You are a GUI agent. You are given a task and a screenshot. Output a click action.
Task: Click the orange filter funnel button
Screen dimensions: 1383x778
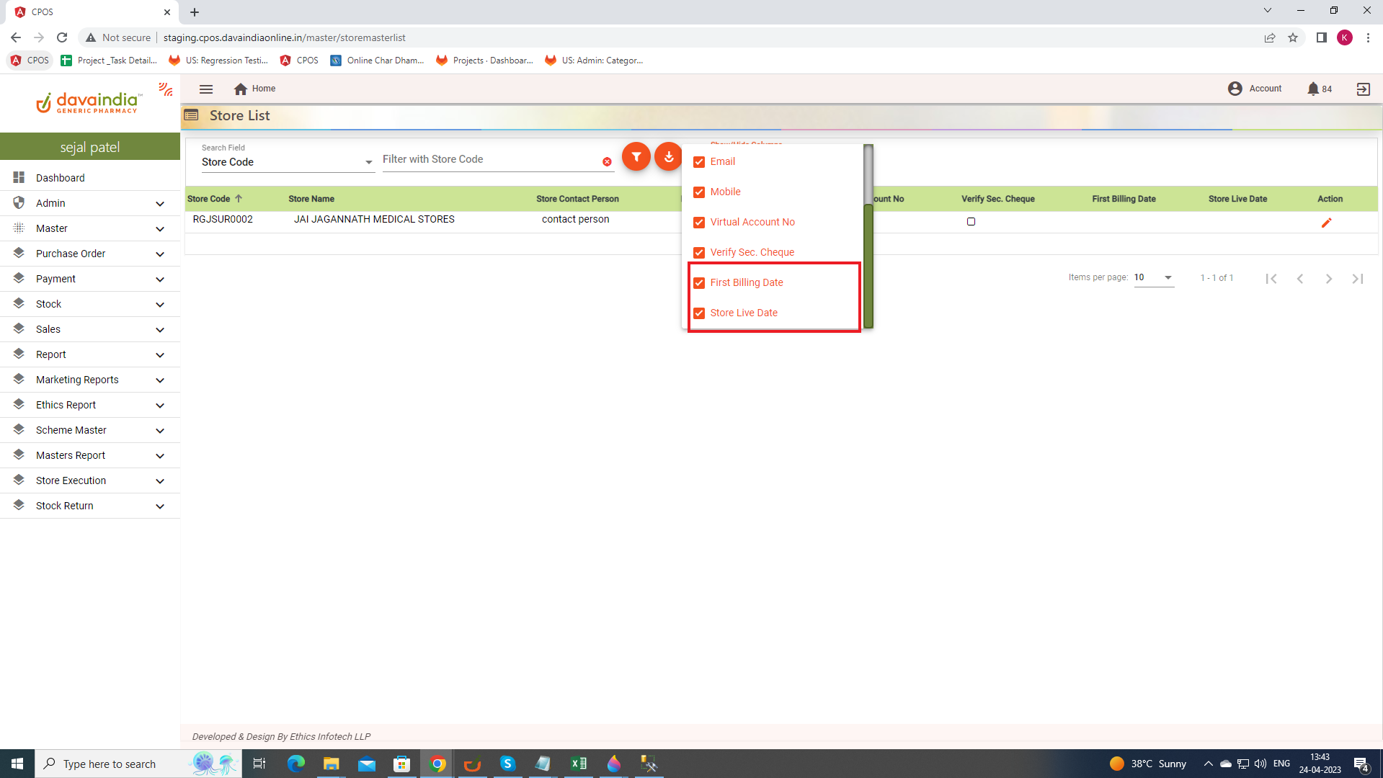(636, 157)
